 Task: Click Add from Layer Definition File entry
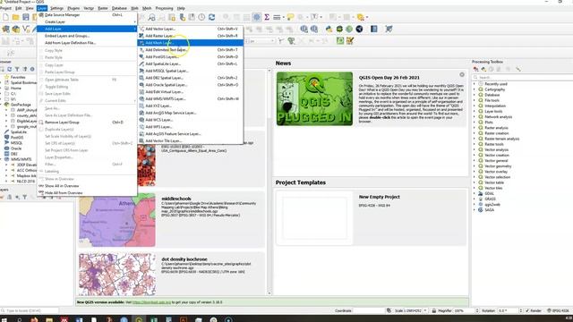[87, 43]
